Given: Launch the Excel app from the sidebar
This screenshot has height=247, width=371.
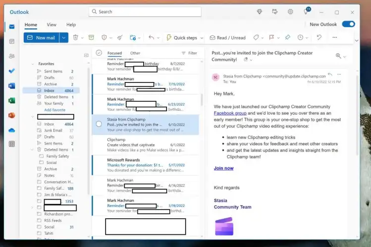Looking at the screenshot, I should click(x=12, y=100).
